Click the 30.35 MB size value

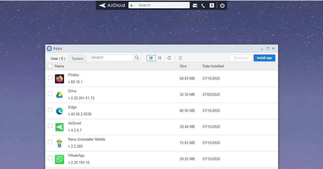[187, 95]
